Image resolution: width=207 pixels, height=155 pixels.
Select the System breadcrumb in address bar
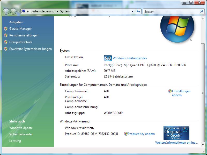[65, 11]
